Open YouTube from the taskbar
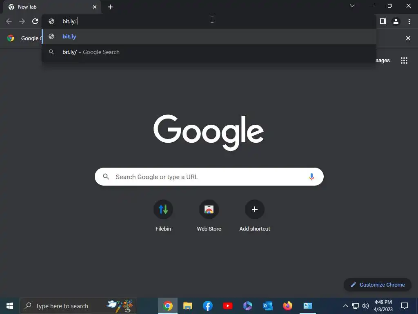Viewport: 418px width, 314px height. click(228, 306)
